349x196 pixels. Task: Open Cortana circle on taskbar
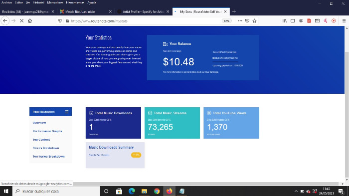(106, 191)
